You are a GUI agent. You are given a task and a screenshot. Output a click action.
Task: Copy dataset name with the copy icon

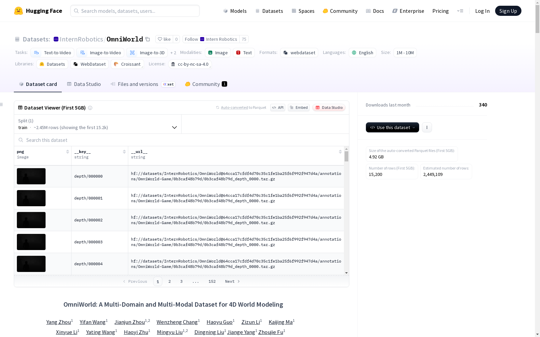[147, 39]
